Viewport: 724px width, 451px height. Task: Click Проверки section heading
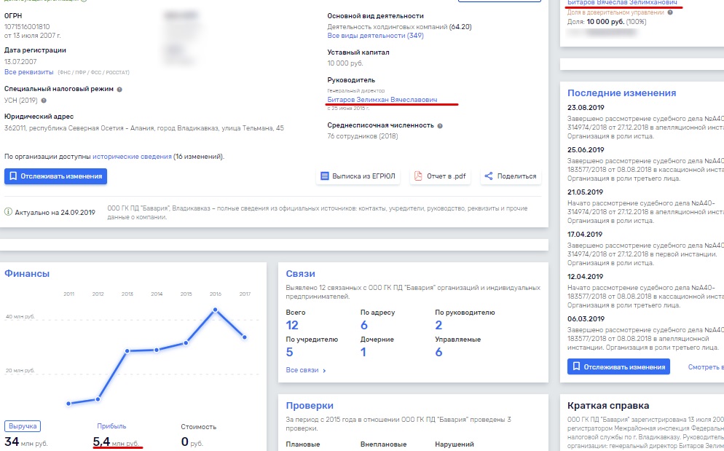click(x=310, y=406)
